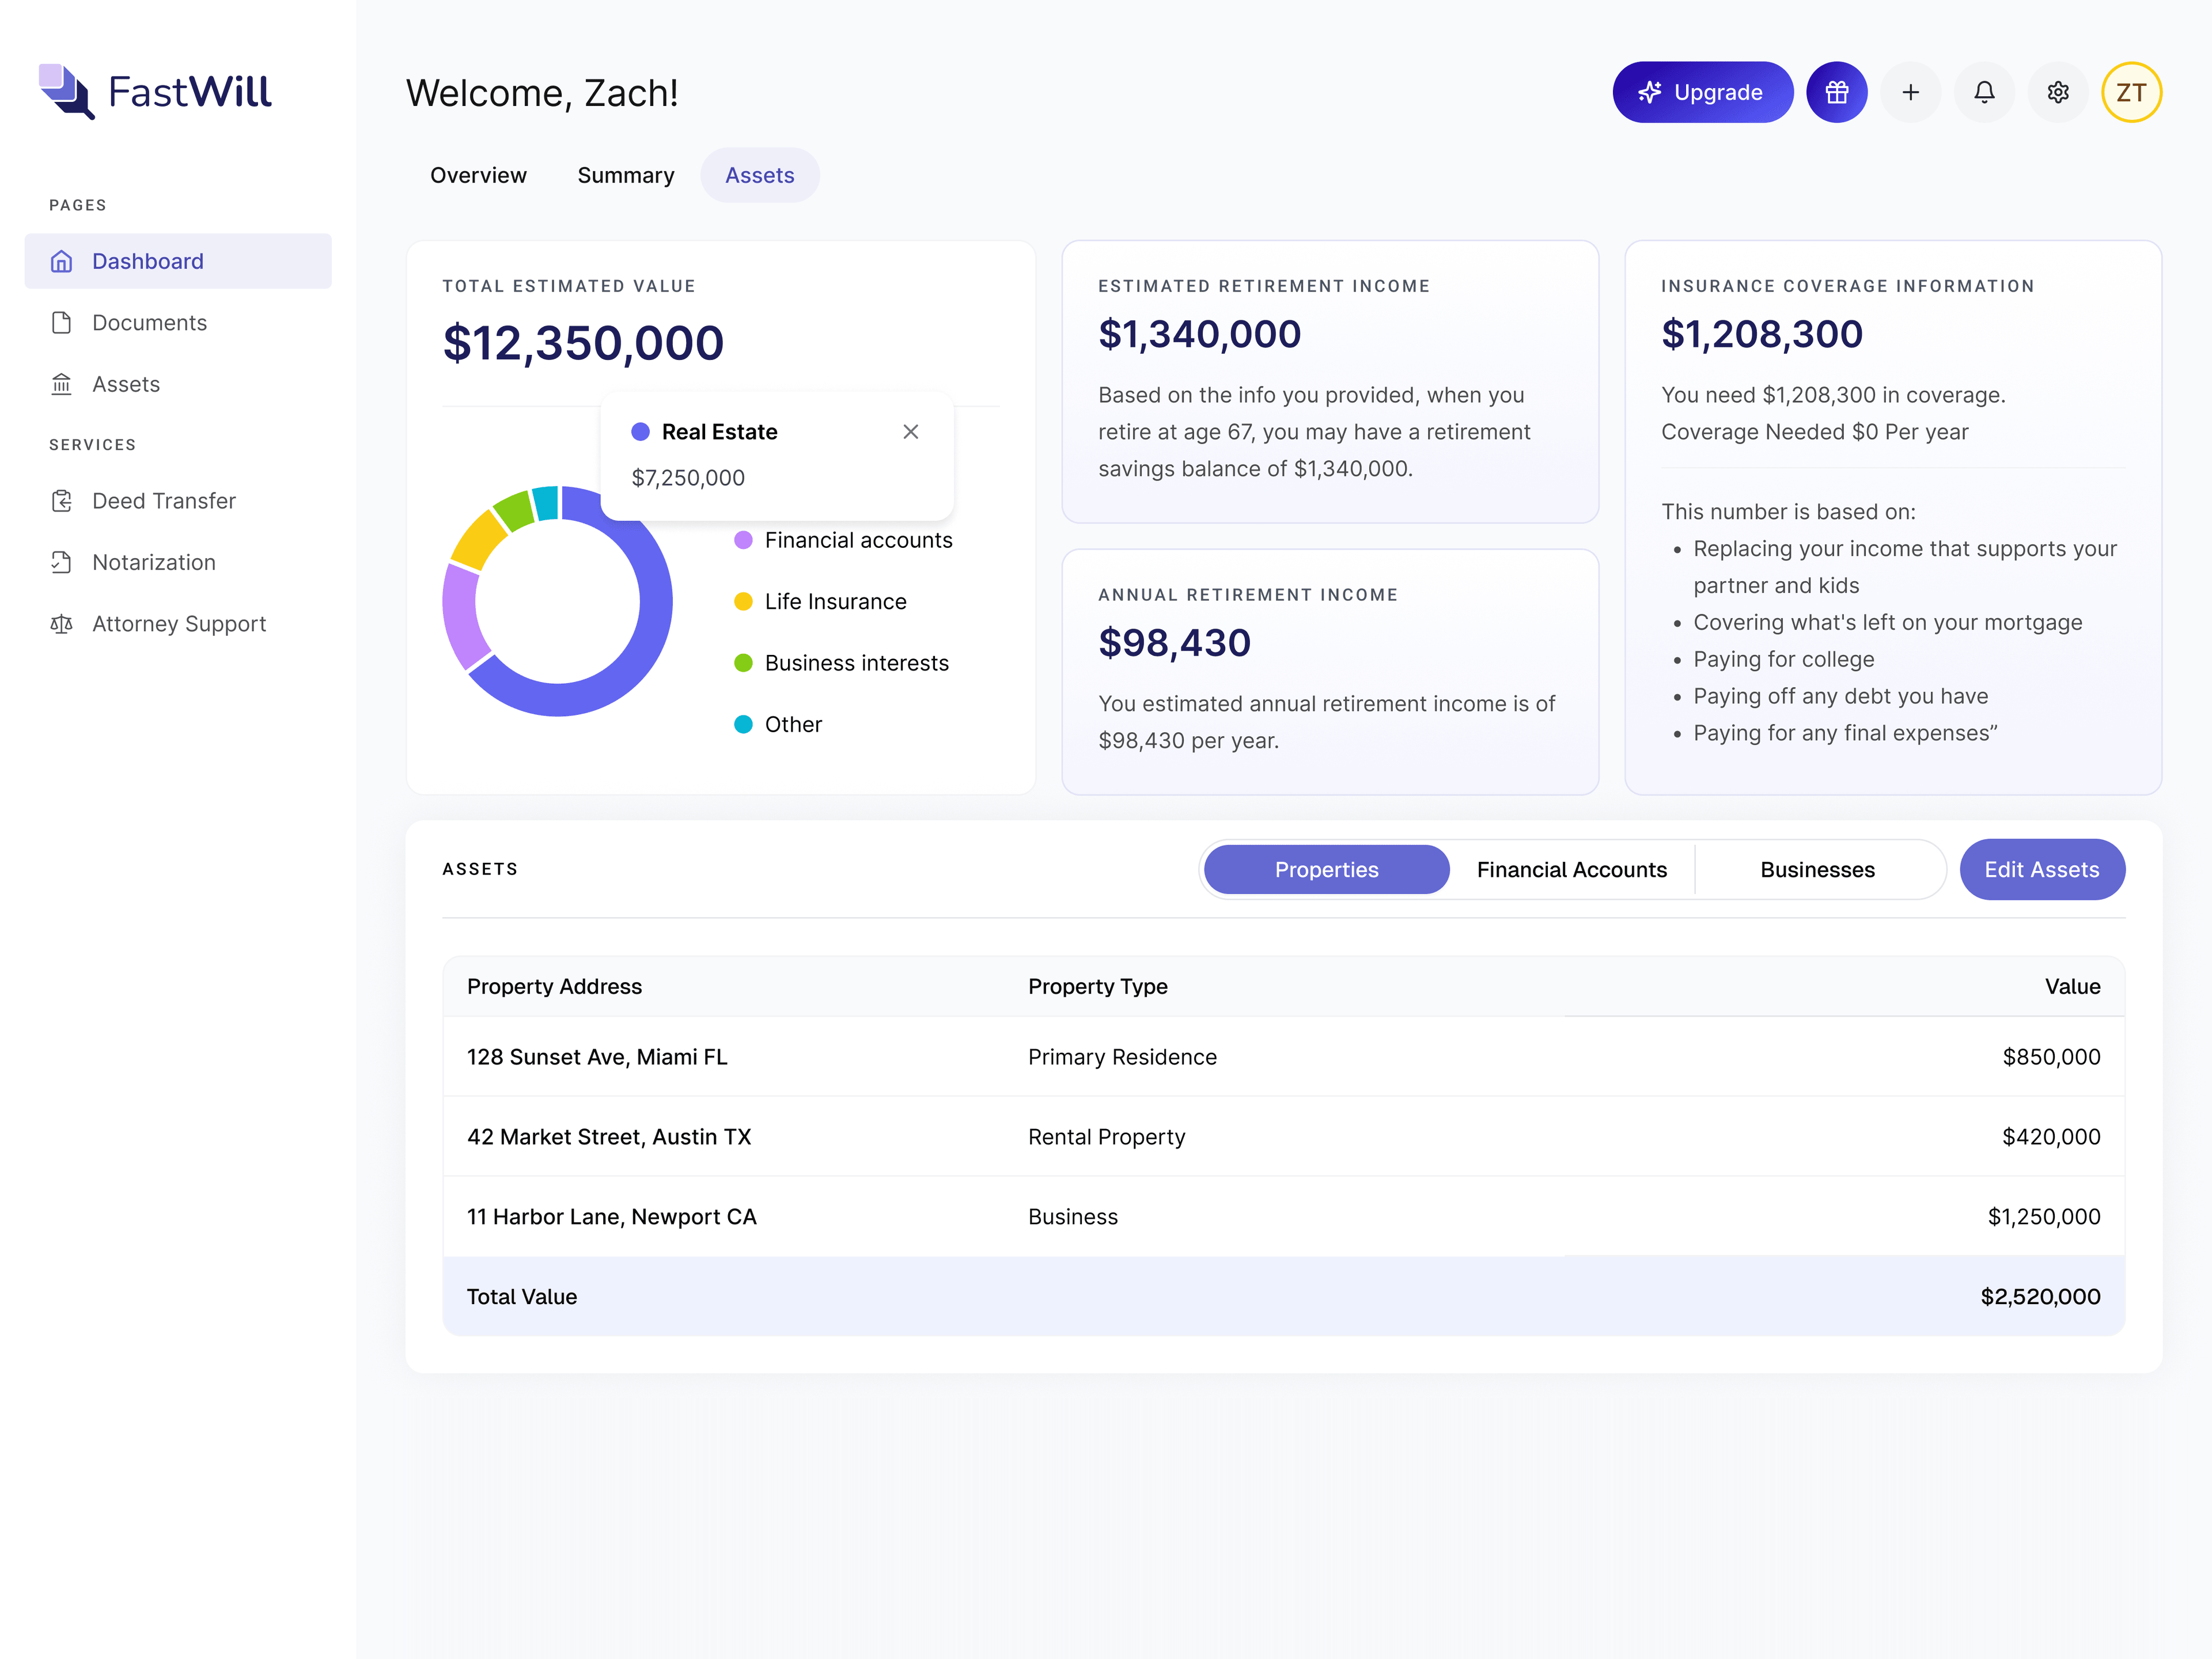
Task: Click the plus add button
Action: (x=1911, y=92)
